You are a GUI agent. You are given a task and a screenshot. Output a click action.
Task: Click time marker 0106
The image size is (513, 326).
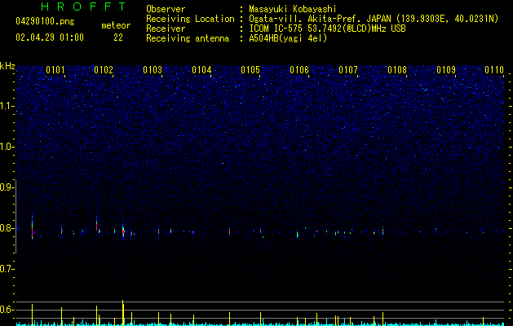(299, 70)
